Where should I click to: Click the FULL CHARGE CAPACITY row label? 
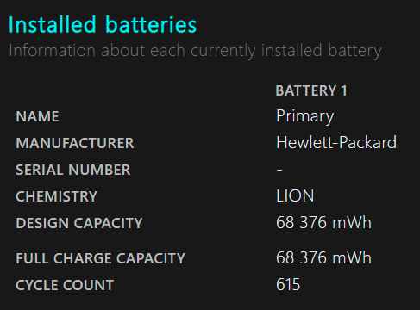click(x=101, y=258)
